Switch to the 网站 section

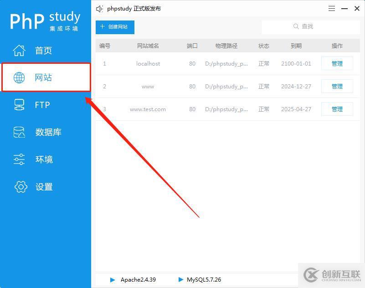click(x=43, y=77)
